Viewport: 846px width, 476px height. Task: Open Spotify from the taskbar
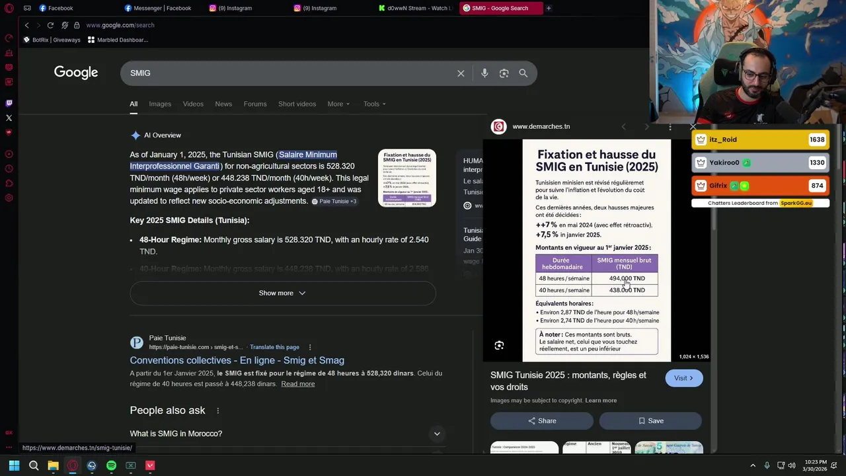point(111,465)
